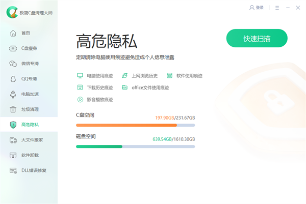Open the hamburger menu in title bar

277,8
